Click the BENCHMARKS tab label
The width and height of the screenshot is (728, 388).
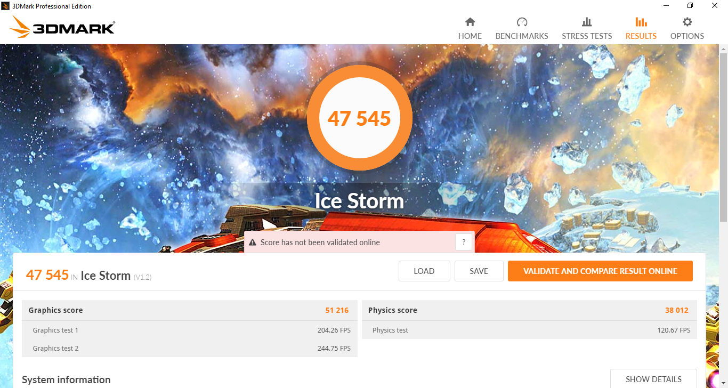[x=522, y=36]
